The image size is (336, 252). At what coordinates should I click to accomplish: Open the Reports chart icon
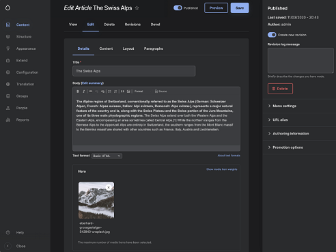[8, 120]
